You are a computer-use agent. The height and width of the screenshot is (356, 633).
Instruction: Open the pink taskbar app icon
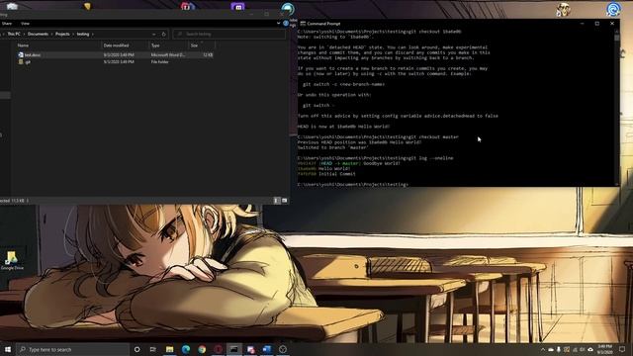tap(250, 349)
